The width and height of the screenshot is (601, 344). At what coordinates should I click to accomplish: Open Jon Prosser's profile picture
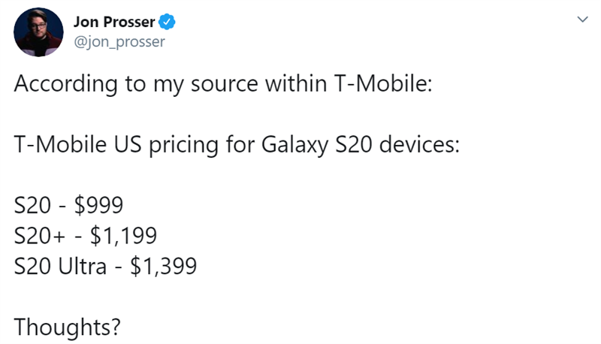[38, 32]
